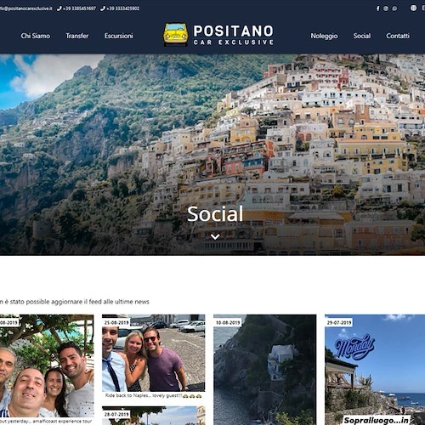This screenshot has height=425, width=425.
Task: Go to the Noleggio page
Action: (x=324, y=36)
